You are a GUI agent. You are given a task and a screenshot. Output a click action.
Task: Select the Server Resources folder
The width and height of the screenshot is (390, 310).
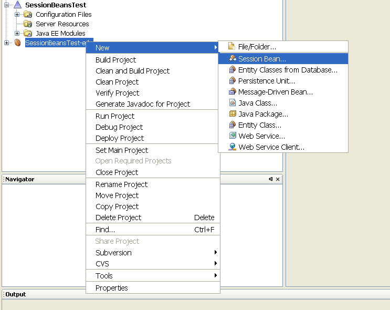(x=62, y=24)
